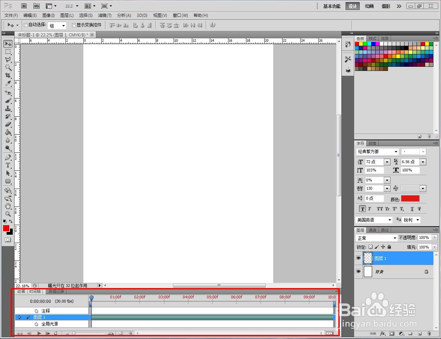Select the Paint Bucket tool
The height and width of the screenshot is (339, 441).
point(8,133)
